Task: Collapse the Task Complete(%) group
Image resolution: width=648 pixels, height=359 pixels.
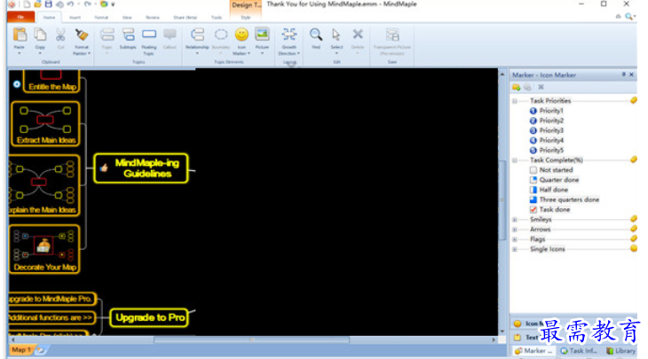Action: (x=515, y=160)
